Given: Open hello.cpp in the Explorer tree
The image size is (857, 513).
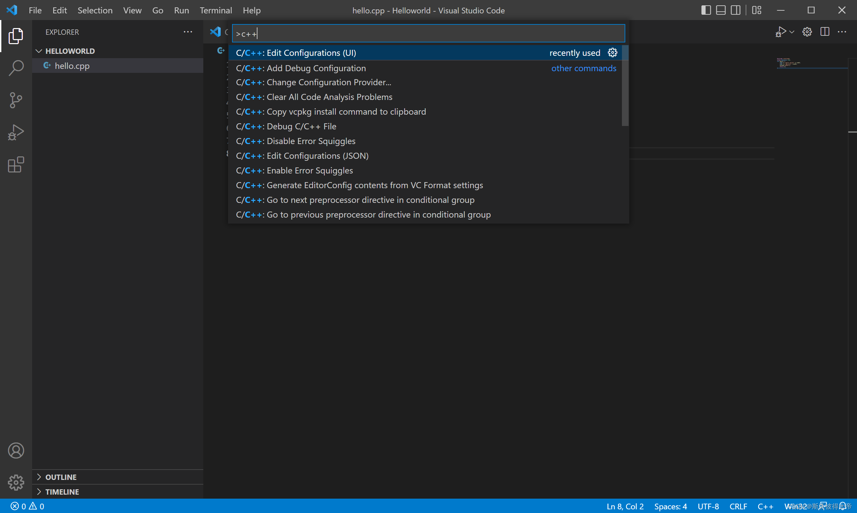Looking at the screenshot, I should pos(118,66).
